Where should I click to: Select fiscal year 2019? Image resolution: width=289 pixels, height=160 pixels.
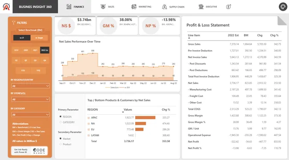click(x=16, y=50)
